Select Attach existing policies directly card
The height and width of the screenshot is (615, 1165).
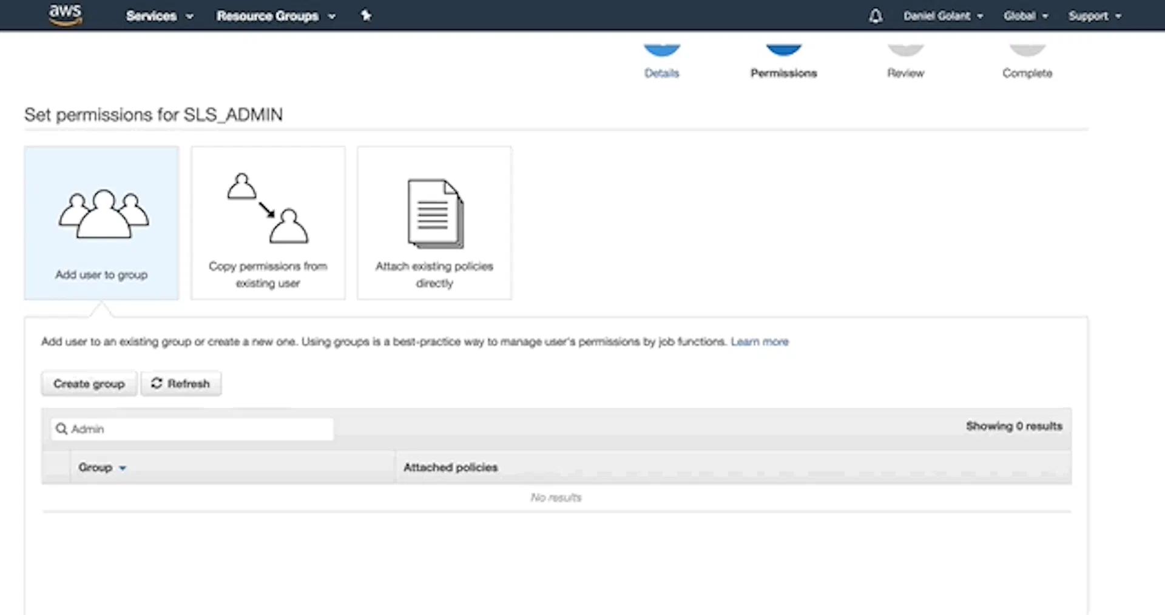coord(434,223)
